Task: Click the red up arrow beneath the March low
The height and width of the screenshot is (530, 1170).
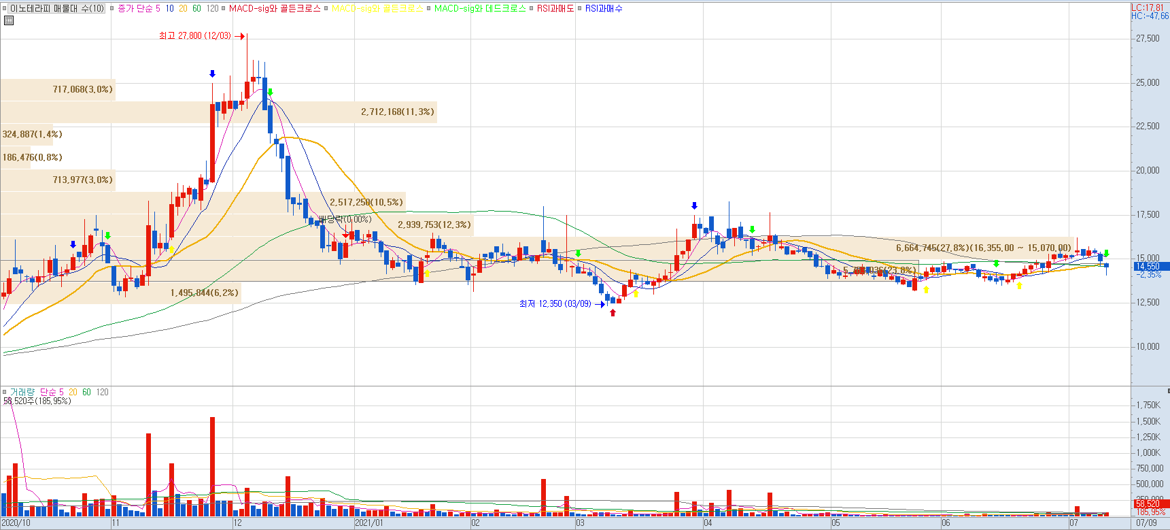Action: (613, 313)
